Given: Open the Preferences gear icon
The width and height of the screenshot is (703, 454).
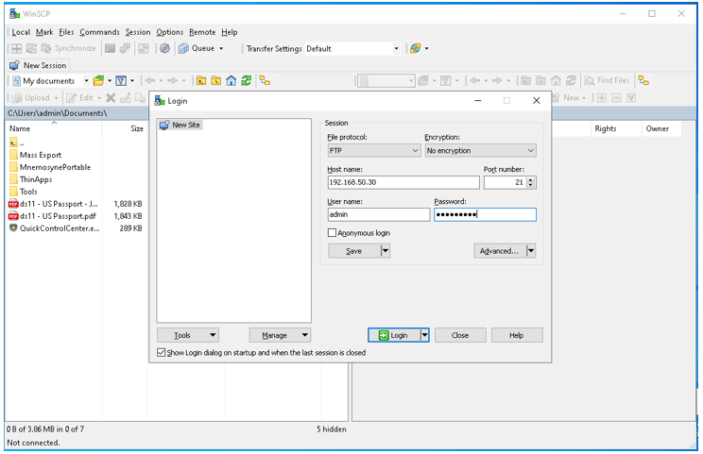Looking at the screenshot, I should pyautogui.click(x=164, y=48).
